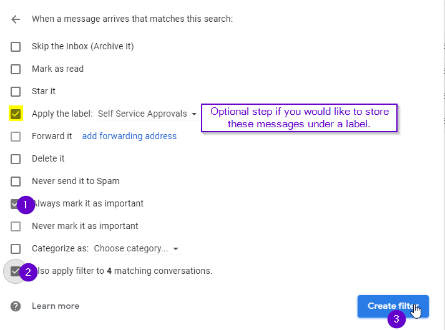Open help via question mark icon

[x=16, y=306]
